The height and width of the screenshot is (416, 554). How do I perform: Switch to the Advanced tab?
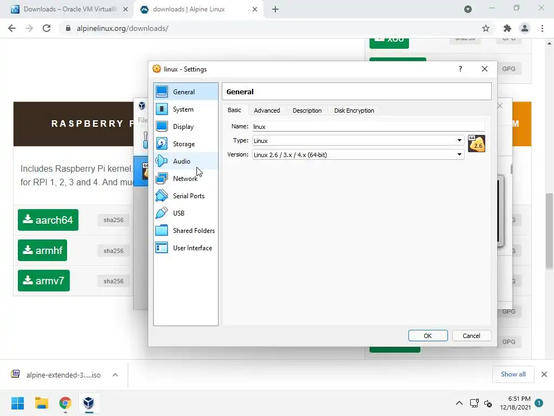tap(267, 110)
